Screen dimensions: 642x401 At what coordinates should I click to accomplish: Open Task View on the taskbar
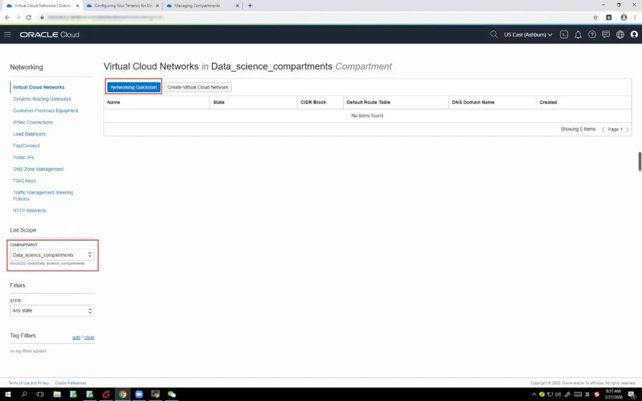pos(40,394)
